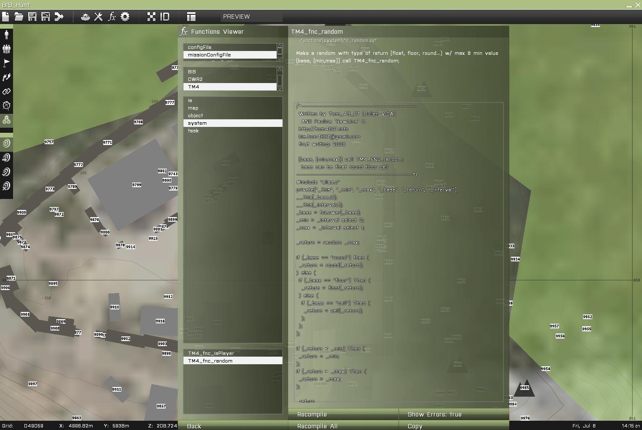642x430 pixels.
Task: Click tag list scroll up arrow
Action: coord(280,70)
